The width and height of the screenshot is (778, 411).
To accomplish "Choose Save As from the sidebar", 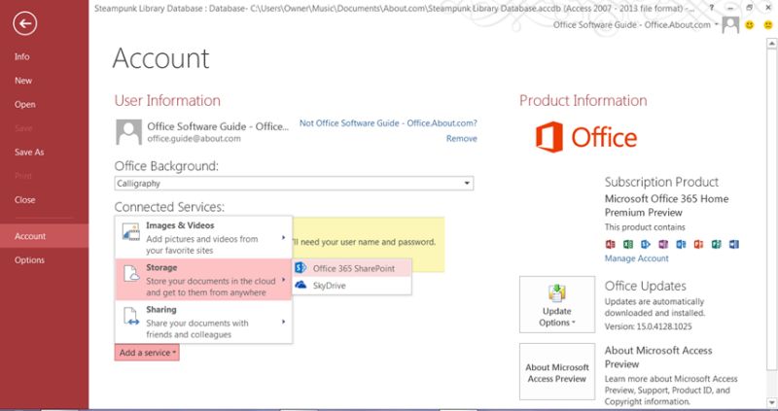I will click(x=29, y=153).
